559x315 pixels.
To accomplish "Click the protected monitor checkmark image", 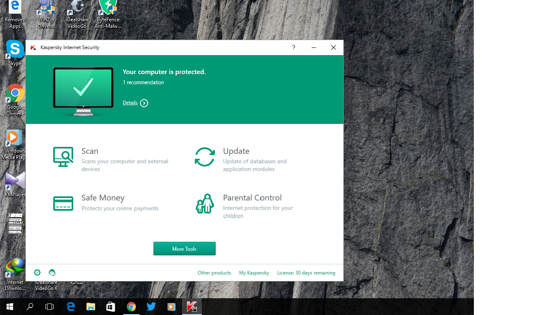I will (x=83, y=90).
